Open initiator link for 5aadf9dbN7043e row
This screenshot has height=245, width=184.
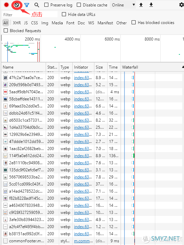point(83,92)
